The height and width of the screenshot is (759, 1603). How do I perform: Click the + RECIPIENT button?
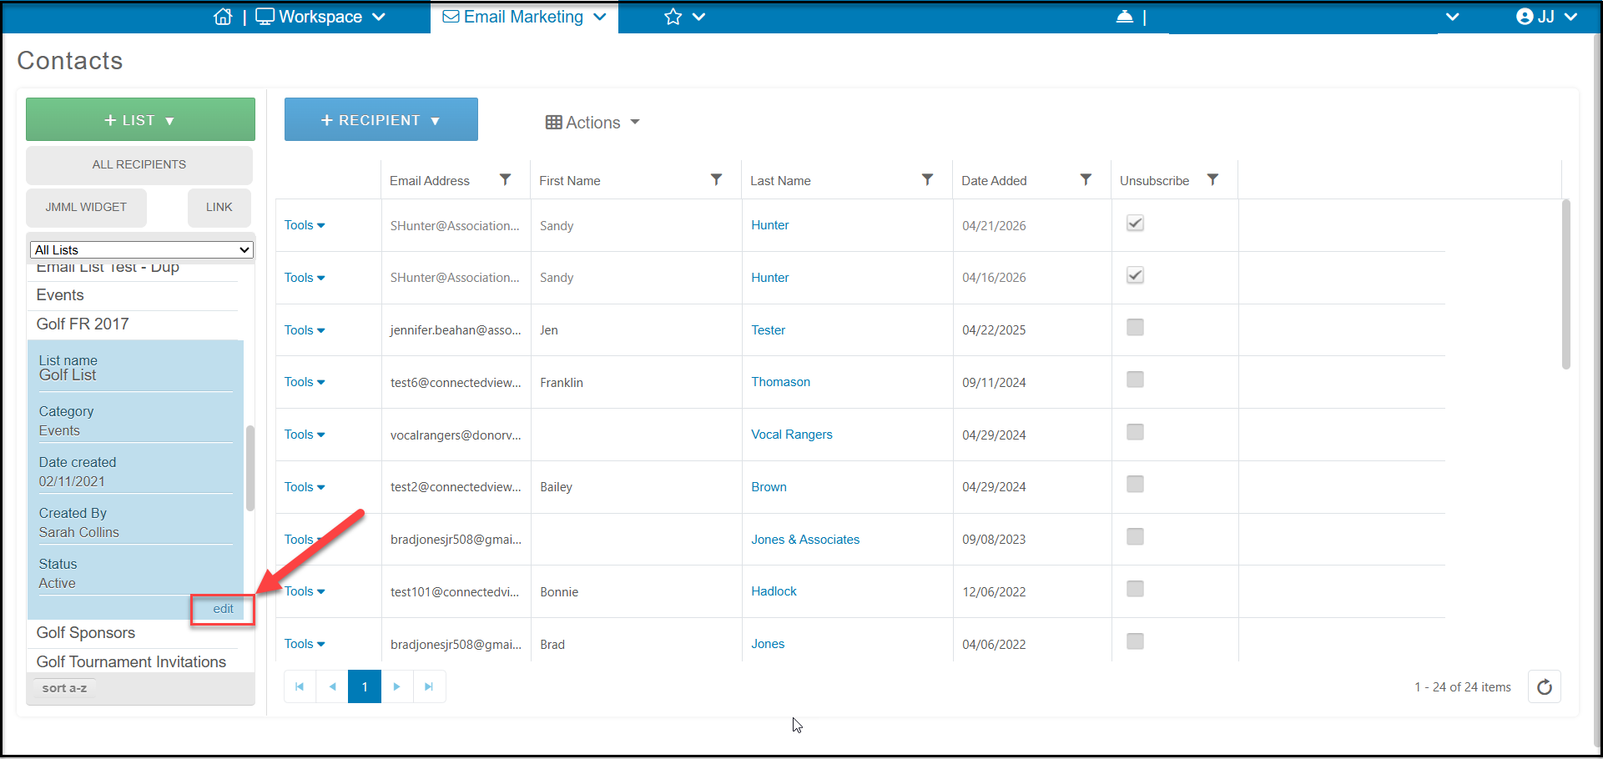click(381, 119)
